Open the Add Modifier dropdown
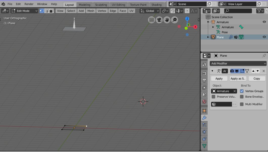Image resolution: width=268 pixels, height=152 pixels. (238, 63)
